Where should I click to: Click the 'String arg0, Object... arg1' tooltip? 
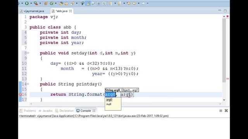pyautogui.click(x=122, y=90)
